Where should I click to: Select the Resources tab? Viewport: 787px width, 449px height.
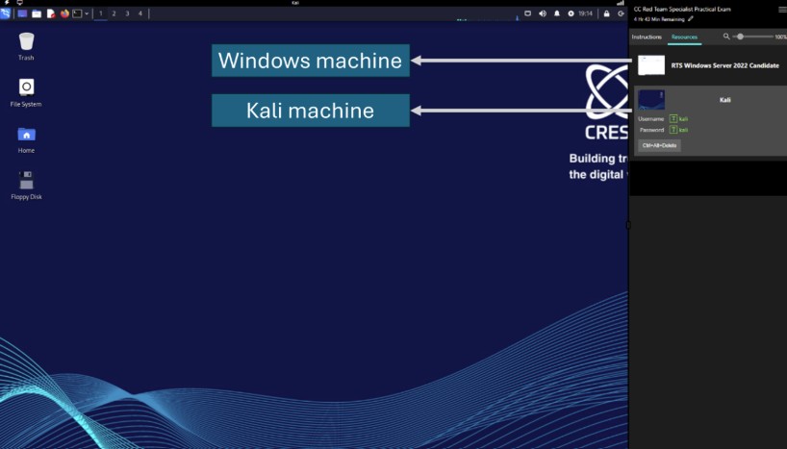pos(685,37)
